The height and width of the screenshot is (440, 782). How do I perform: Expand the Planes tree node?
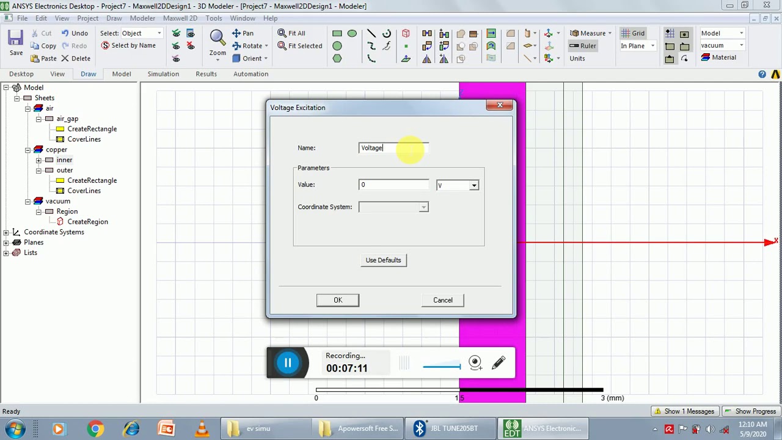pos(6,243)
